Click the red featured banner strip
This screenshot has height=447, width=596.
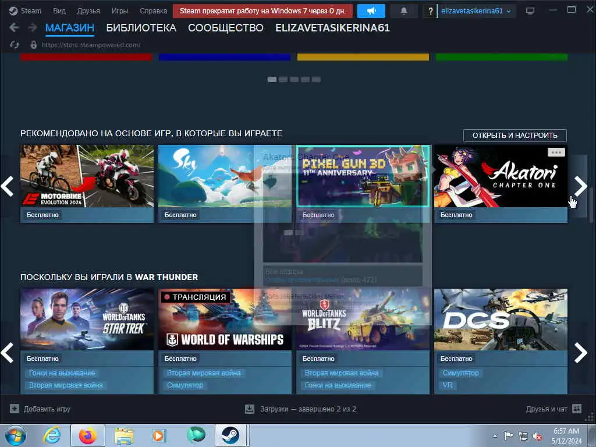pyautogui.click(x=86, y=57)
